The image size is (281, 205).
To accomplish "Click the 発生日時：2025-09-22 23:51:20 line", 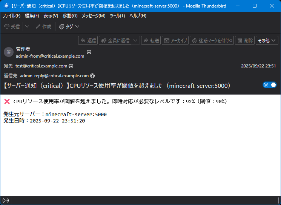I will coord(44,121).
